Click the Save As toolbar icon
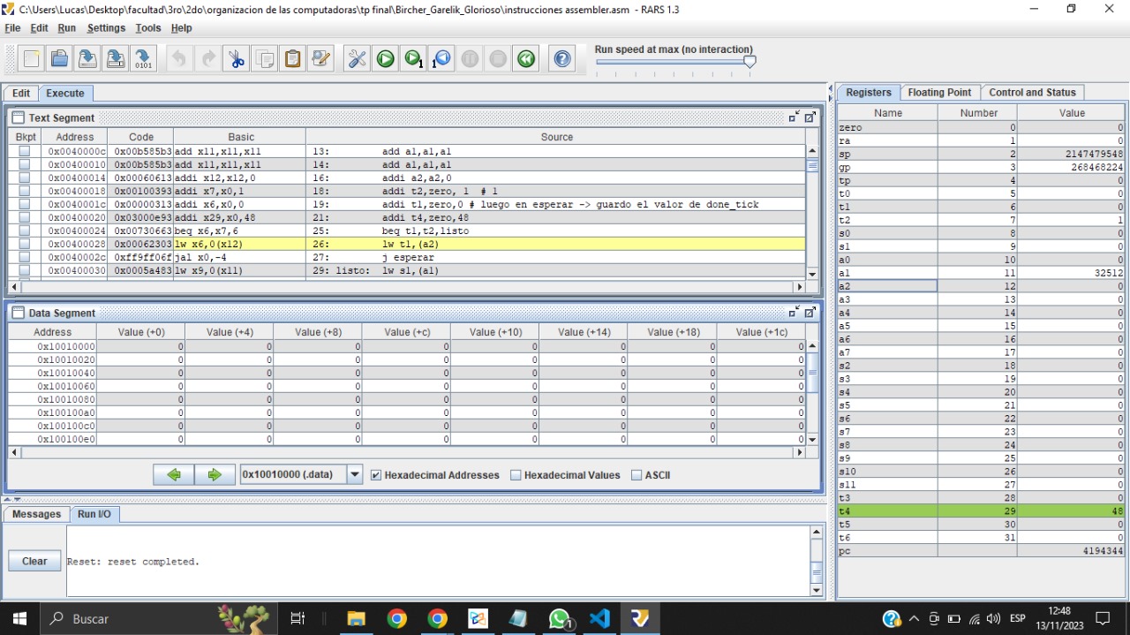 pyautogui.click(x=116, y=59)
